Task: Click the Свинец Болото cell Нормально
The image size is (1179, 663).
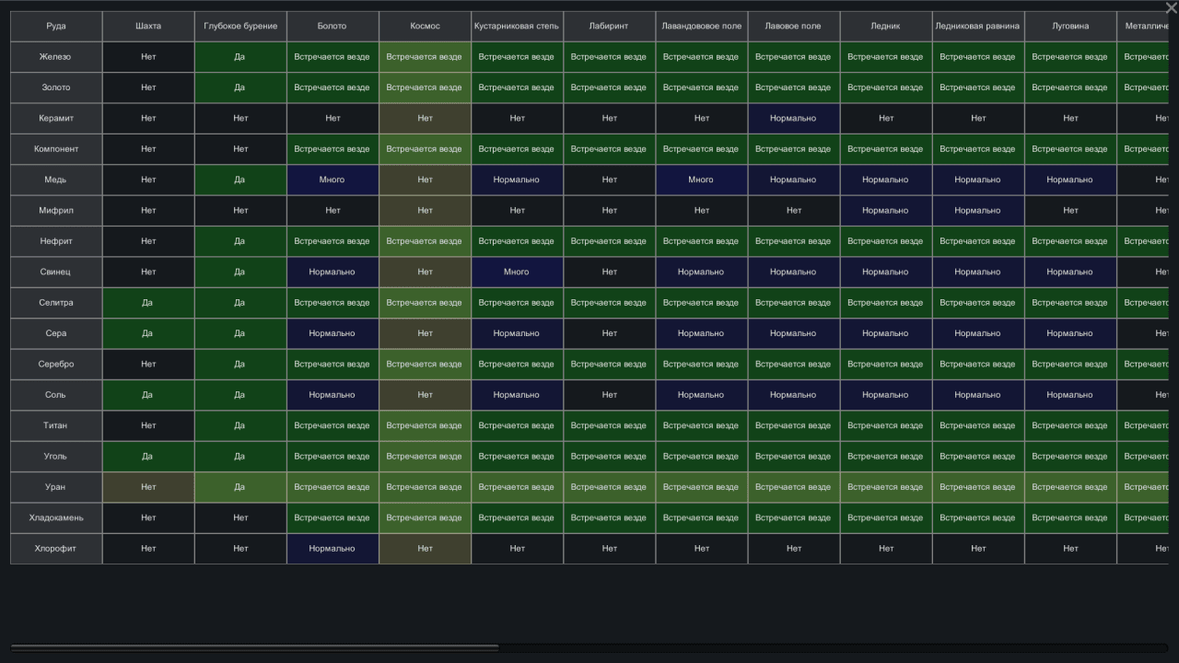Action: (333, 272)
